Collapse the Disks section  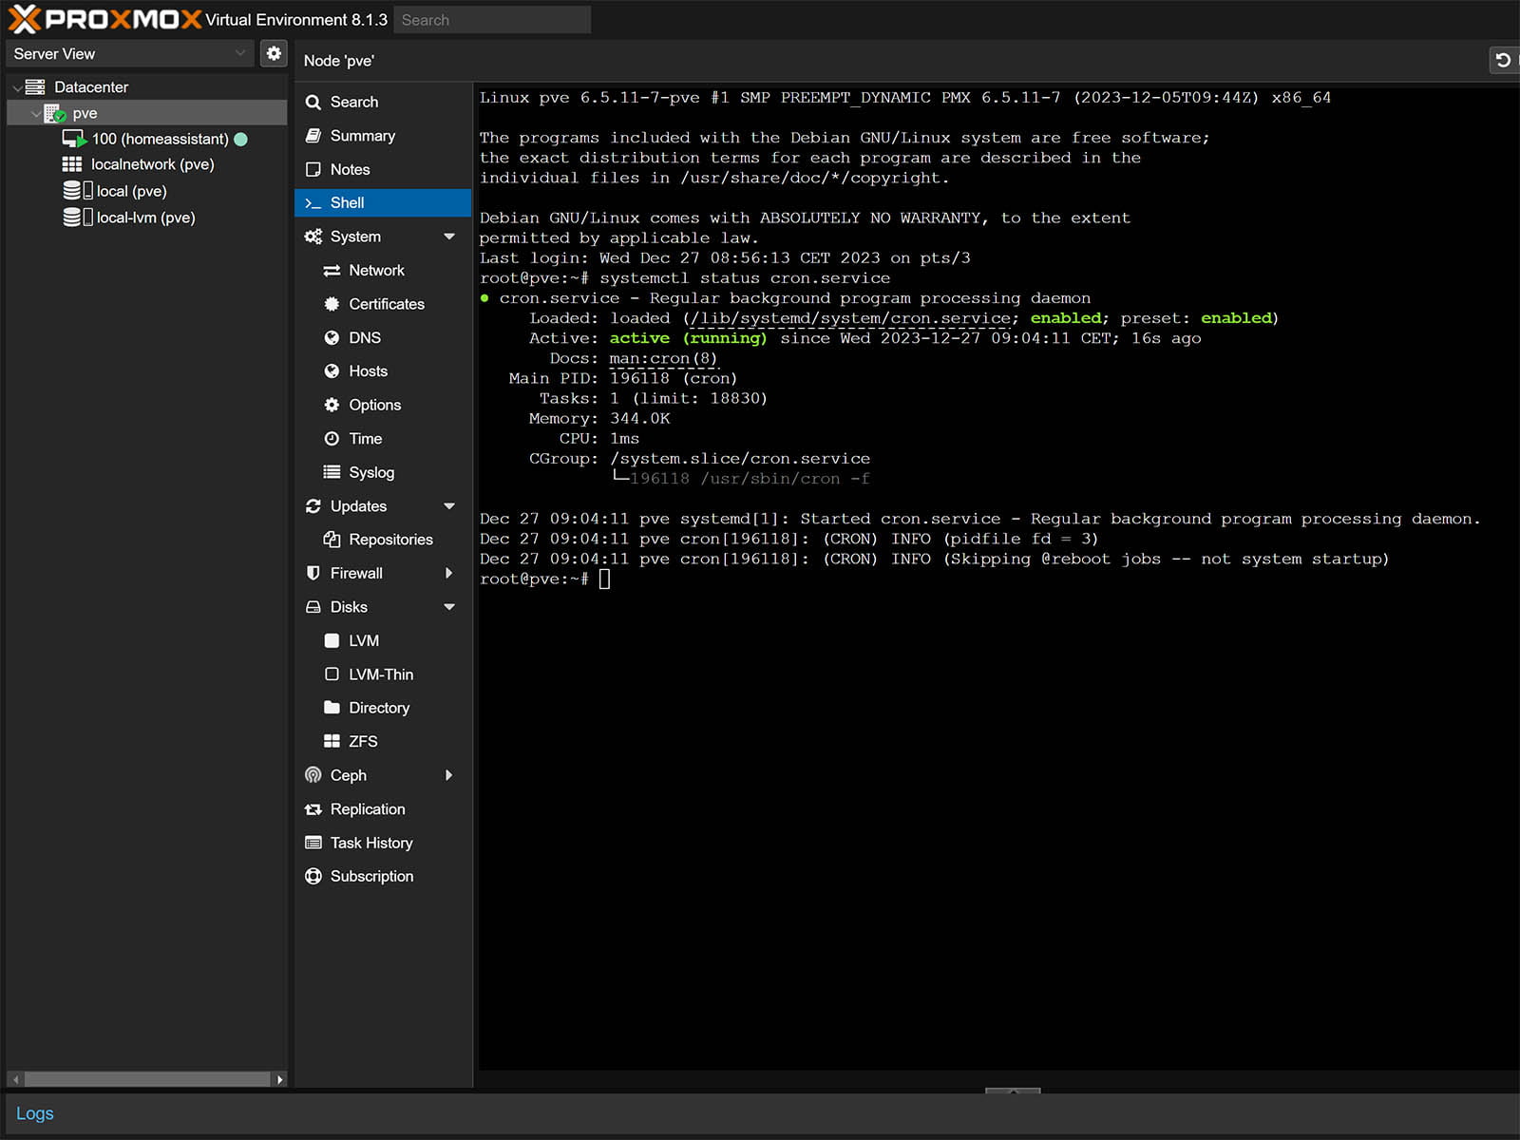[448, 607]
